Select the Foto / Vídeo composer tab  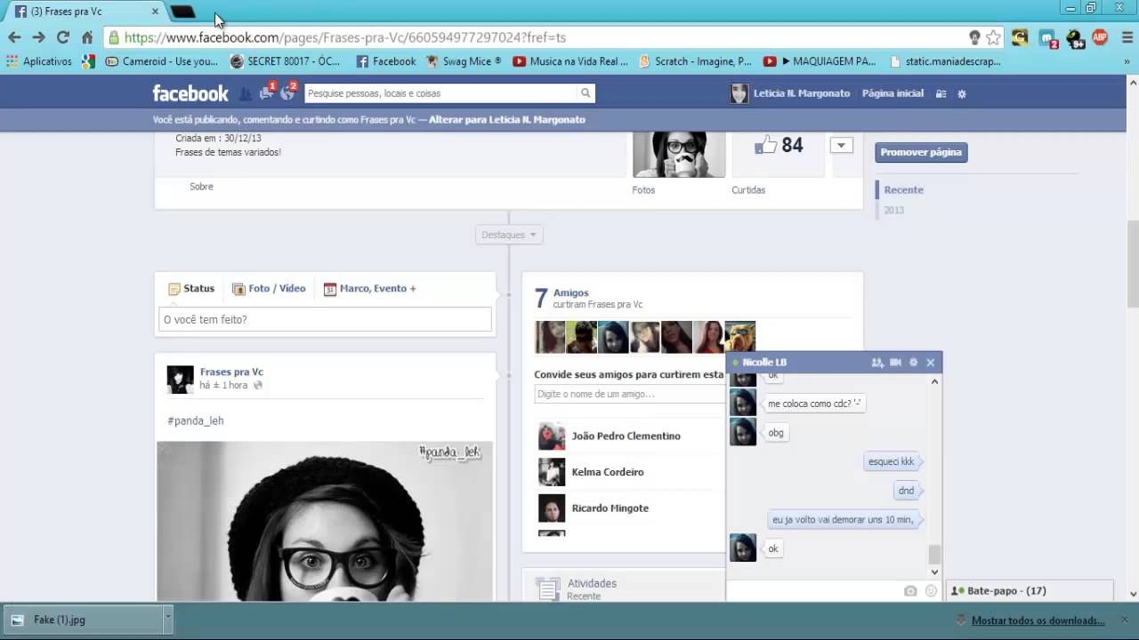[269, 289]
